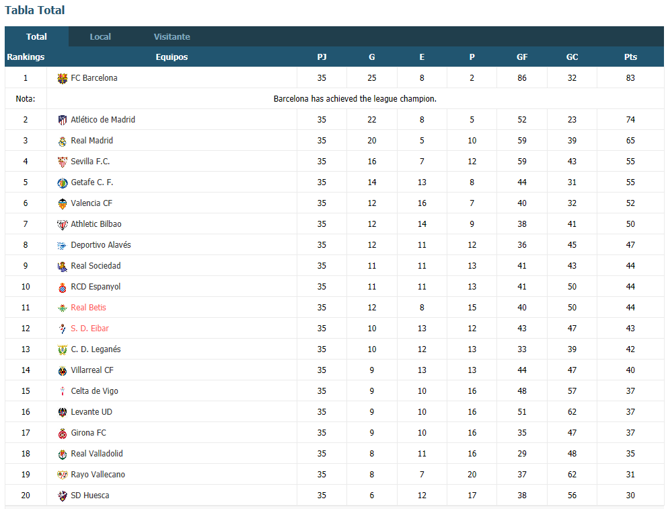
Task: Open the Celta de Vigo team link
Action: tap(94, 391)
